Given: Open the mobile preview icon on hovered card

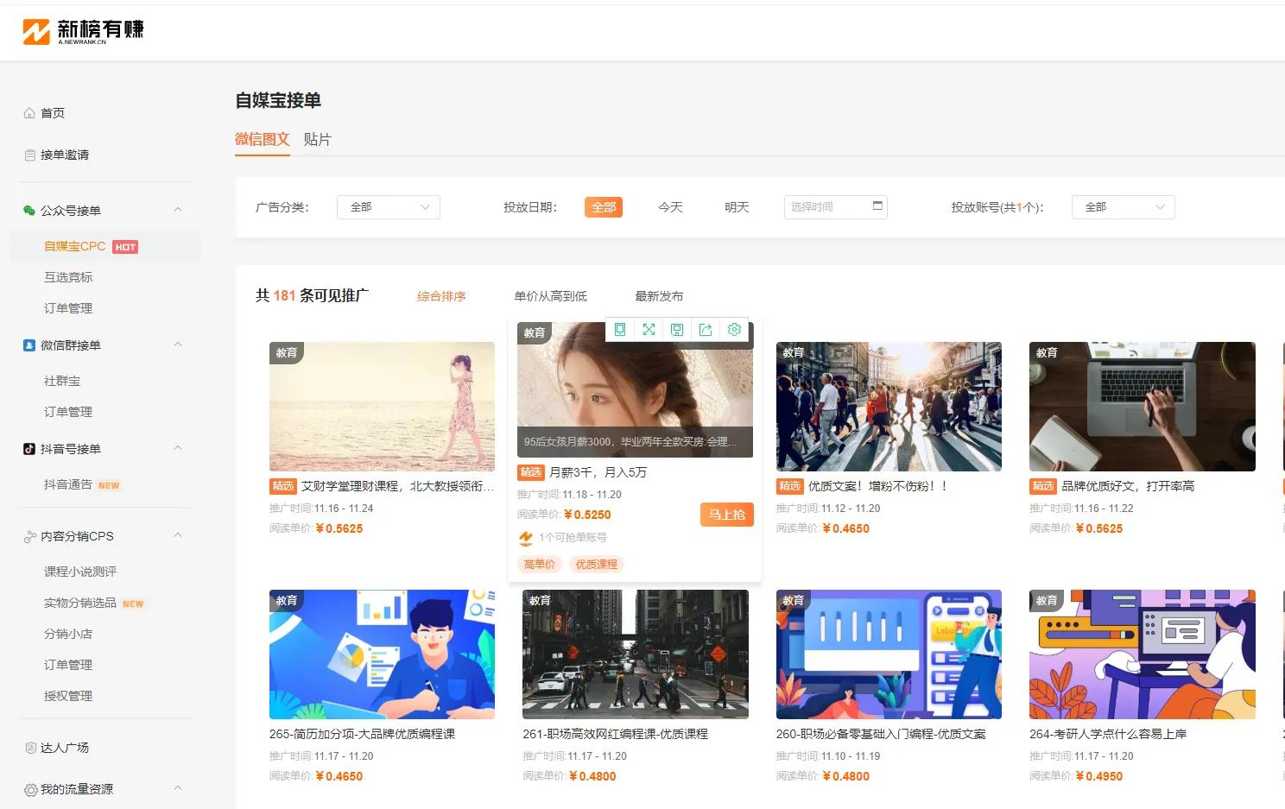Looking at the screenshot, I should 619,329.
